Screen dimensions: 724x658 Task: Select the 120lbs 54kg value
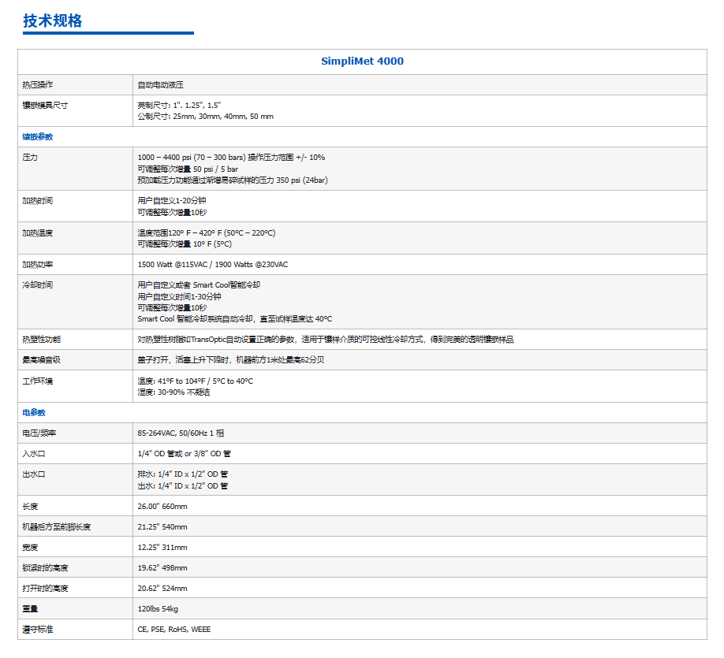tap(158, 609)
